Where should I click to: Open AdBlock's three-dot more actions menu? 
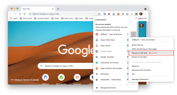(x=133, y=34)
